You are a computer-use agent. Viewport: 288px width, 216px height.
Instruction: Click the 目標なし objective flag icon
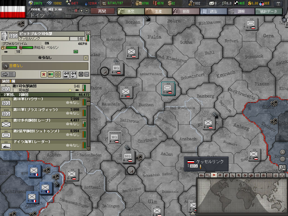coord(6,66)
